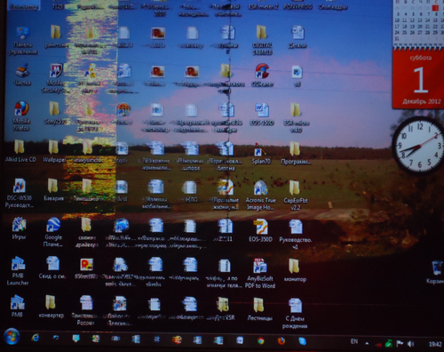
Task: Open the Google Earth desktop icon
Action: tap(53, 232)
